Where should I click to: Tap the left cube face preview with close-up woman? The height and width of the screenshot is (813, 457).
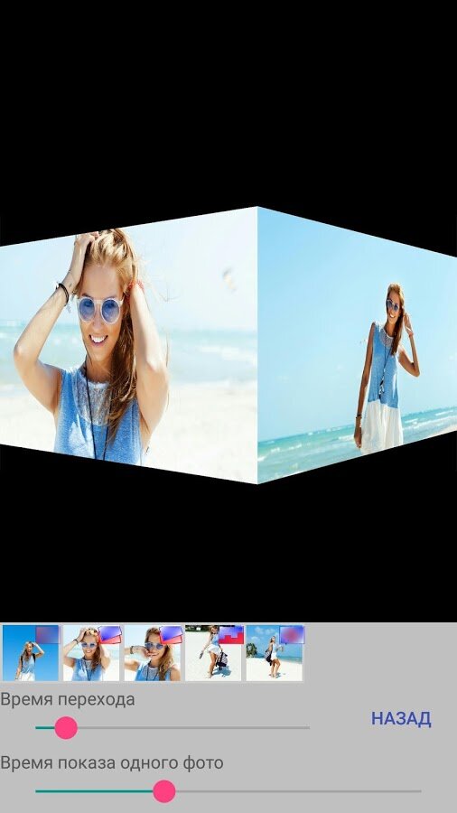point(128,345)
